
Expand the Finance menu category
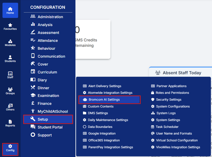[x=44, y=104]
